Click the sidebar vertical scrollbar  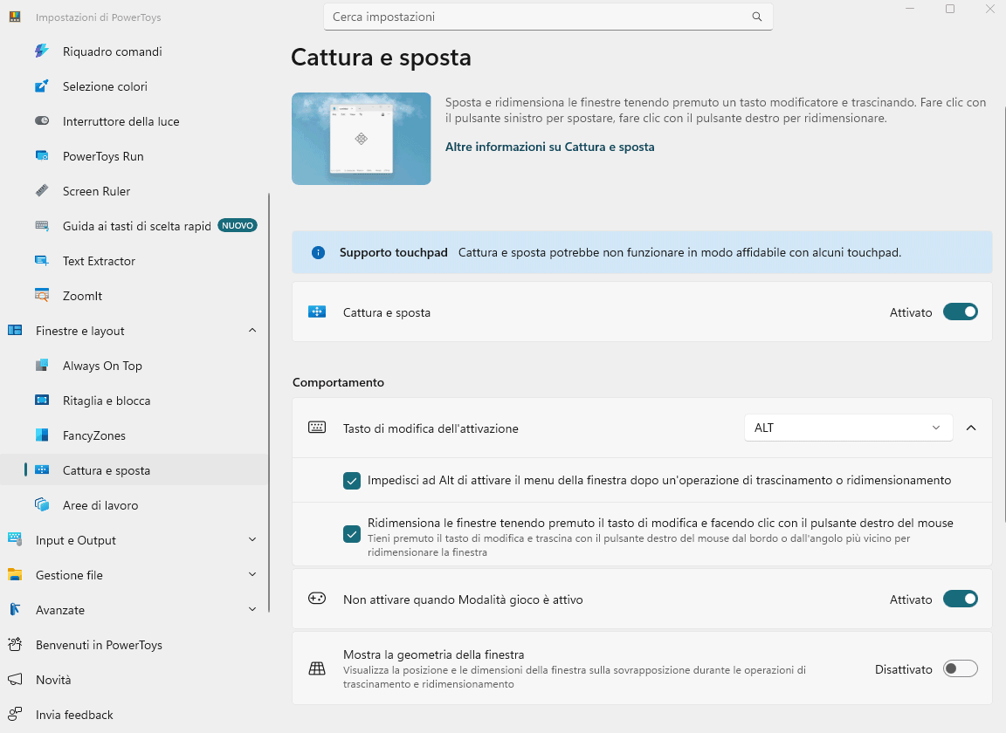[269, 403]
